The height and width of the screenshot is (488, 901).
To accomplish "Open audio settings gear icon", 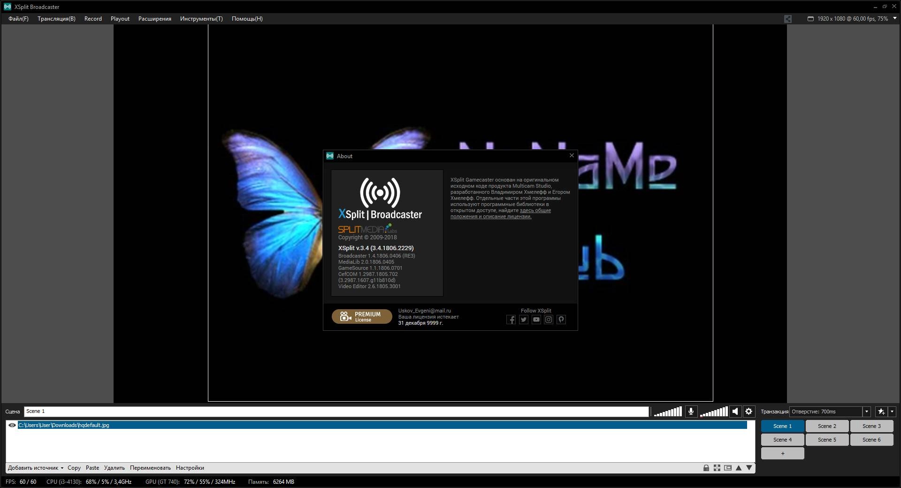I will (749, 412).
